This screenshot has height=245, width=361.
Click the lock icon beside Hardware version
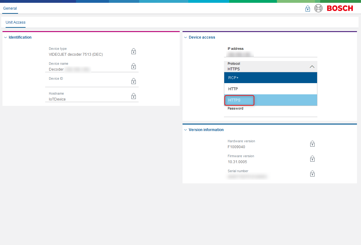point(312,144)
